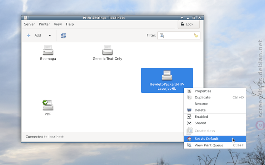Open the Help menu
Image resolution: width=265 pixels, height=165 pixels.
[x=70, y=24]
